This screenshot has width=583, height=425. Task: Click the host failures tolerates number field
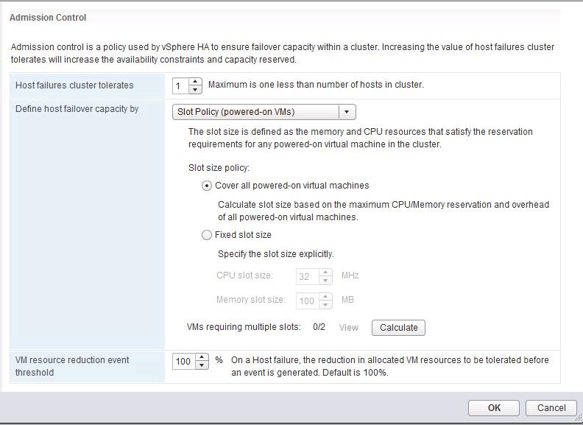point(180,85)
